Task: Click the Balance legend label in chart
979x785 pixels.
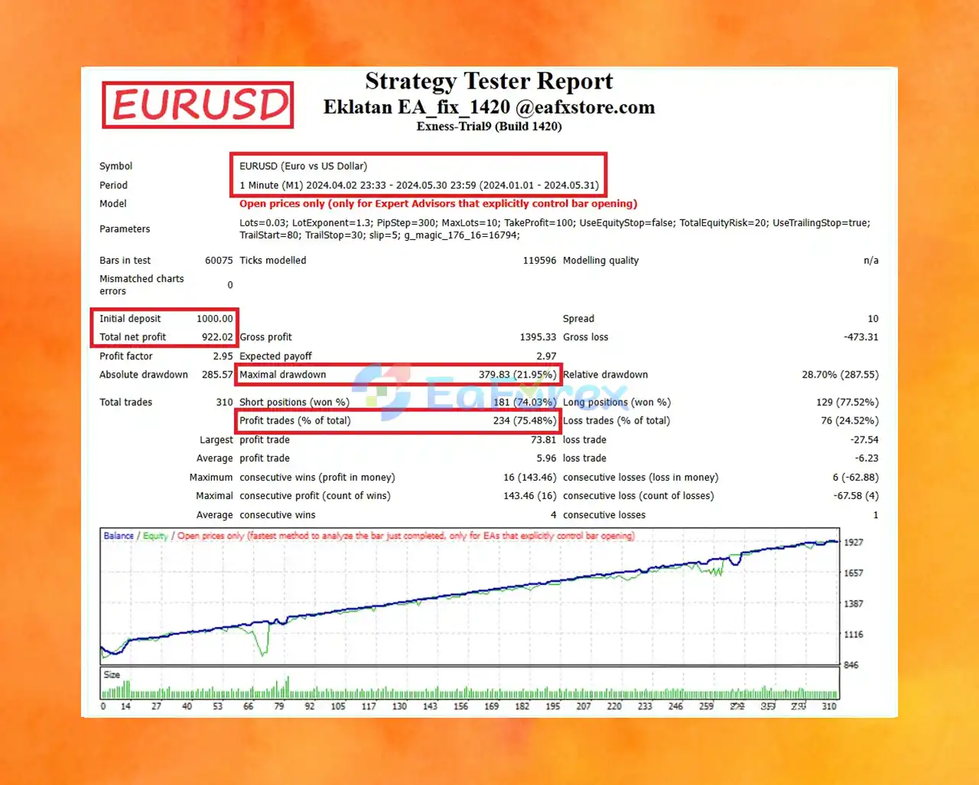Action: [119, 536]
